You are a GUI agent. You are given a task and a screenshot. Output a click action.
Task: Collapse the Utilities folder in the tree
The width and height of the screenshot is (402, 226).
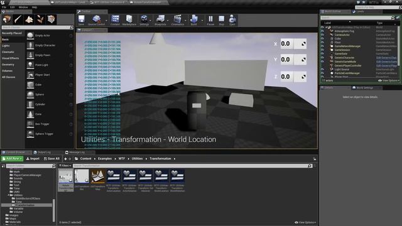8,195
